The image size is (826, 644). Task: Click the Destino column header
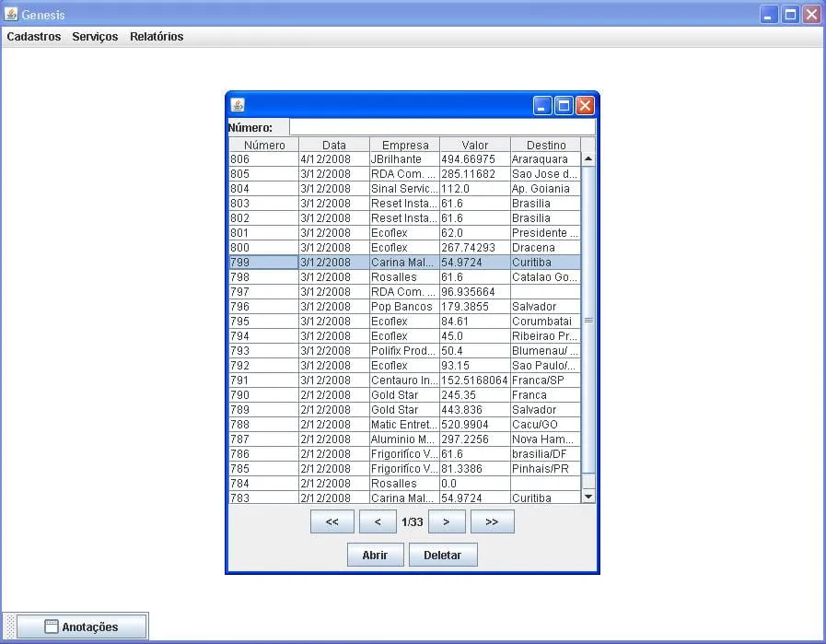click(546, 145)
